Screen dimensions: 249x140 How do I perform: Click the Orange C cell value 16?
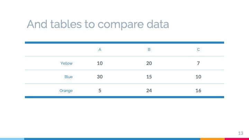pyautogui.click(x=199, y=91)
